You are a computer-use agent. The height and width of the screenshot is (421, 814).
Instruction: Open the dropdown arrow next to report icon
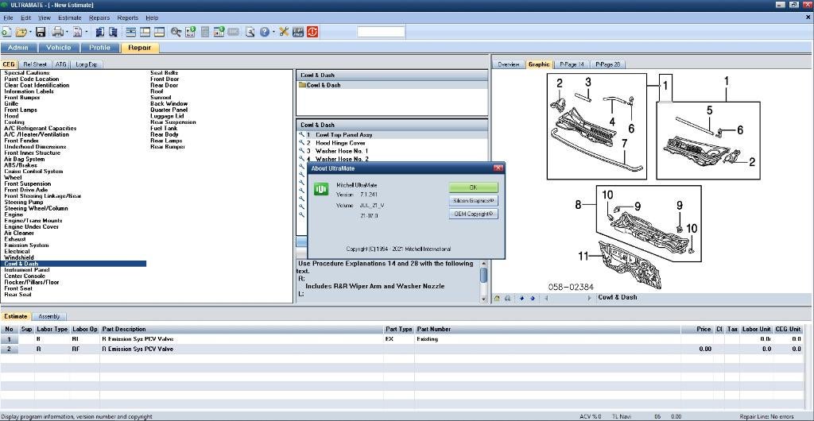pos(87,32)
